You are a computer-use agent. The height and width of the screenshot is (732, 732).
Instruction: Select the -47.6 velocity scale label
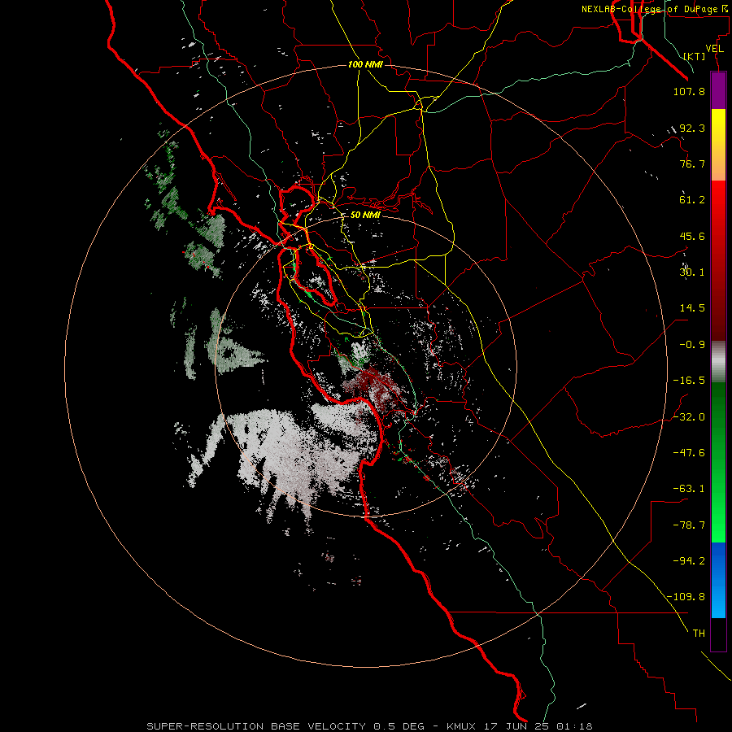click(689, 453)
